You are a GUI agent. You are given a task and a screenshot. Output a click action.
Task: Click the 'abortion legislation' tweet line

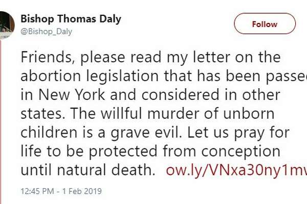164,76
